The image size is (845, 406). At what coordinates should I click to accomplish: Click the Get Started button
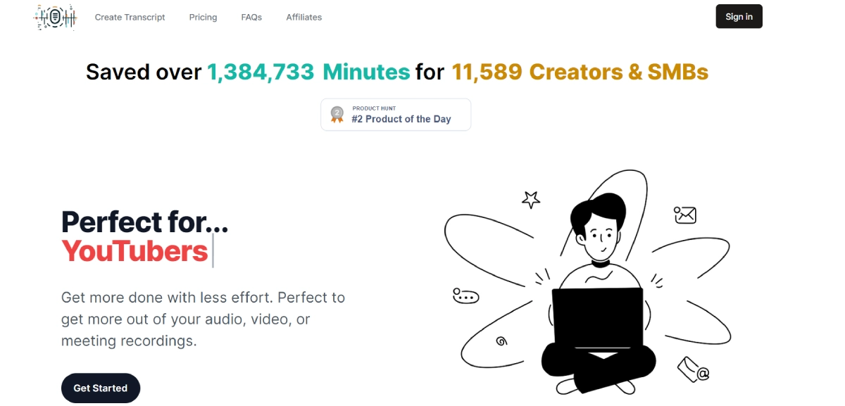pyautogui.click(x=101, y=388)
